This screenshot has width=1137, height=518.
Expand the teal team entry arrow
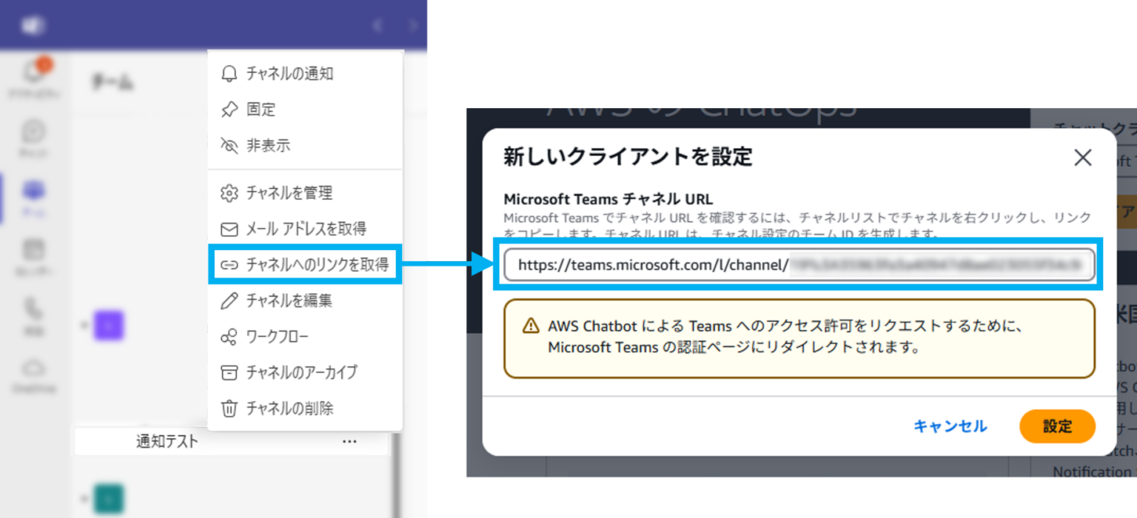(84, 499)
